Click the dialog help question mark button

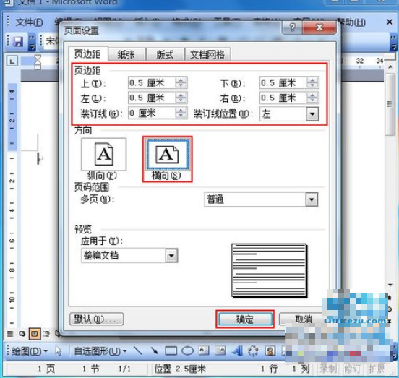click(292, 27)
